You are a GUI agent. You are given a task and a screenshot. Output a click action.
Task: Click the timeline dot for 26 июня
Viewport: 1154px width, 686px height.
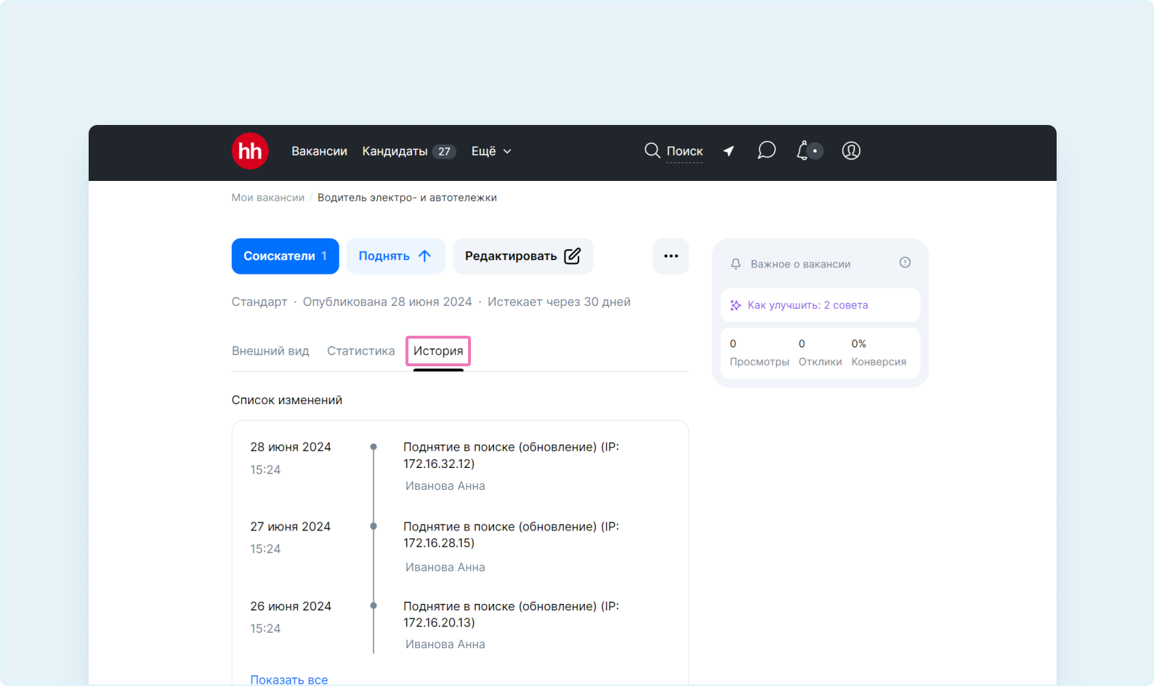(x=374, y=605)
